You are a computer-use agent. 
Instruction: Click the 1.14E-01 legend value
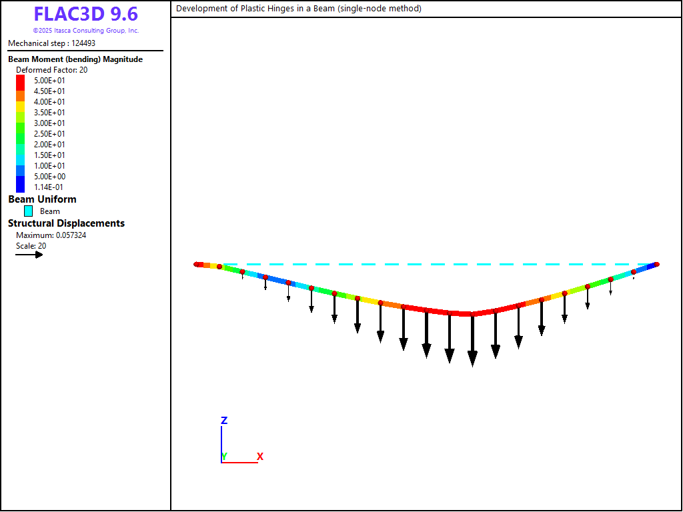pyautogui.click(x=49, y=187)
